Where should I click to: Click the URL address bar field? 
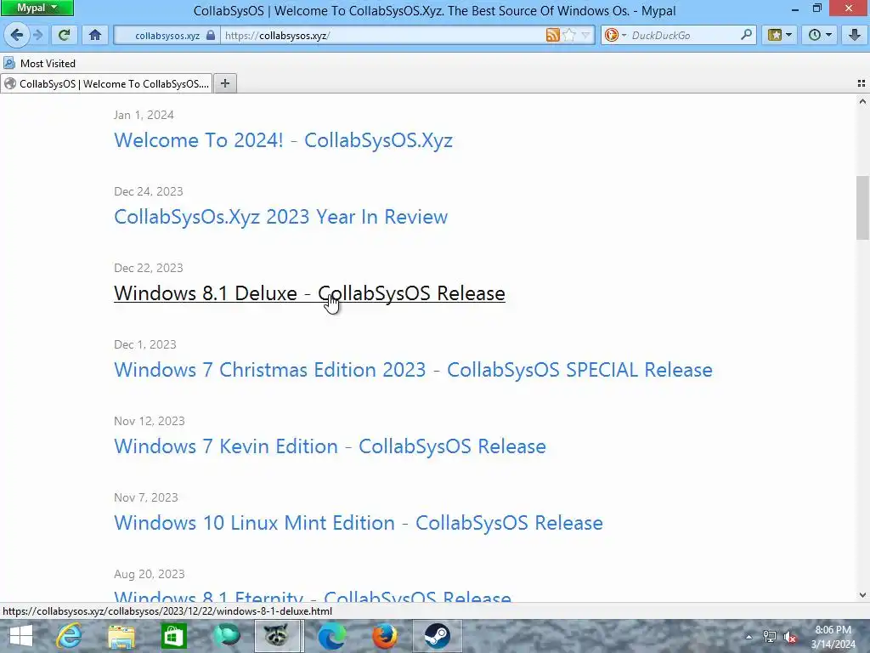(383, 35)
